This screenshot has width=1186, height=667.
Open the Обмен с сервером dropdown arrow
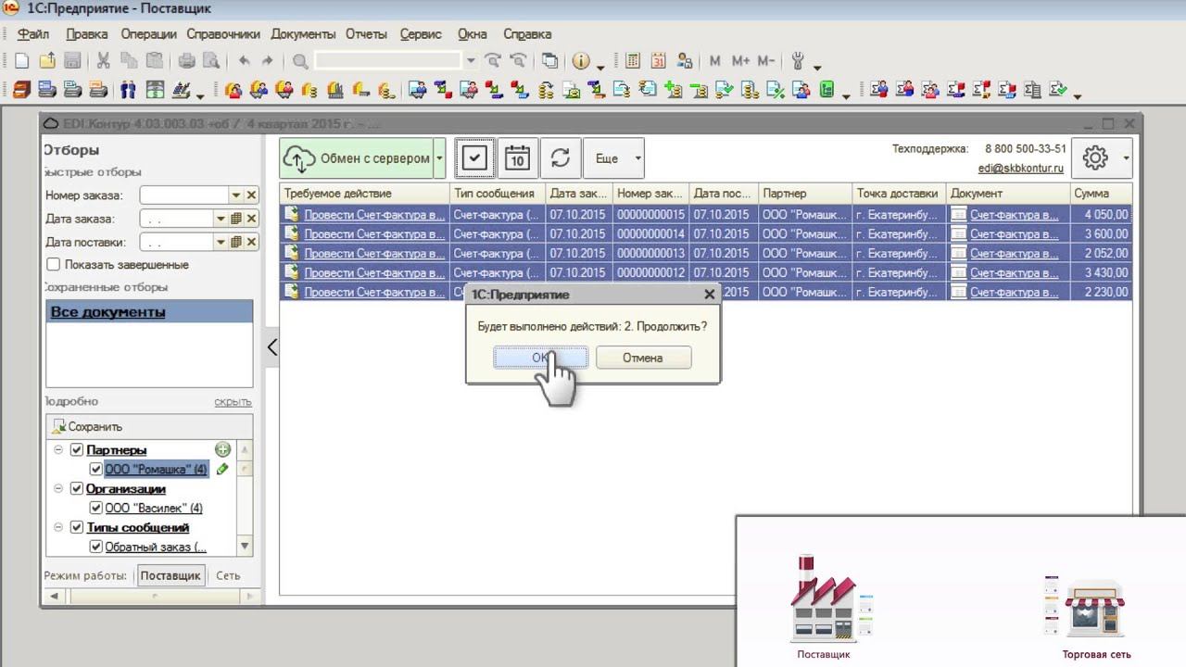coord(439,158)
